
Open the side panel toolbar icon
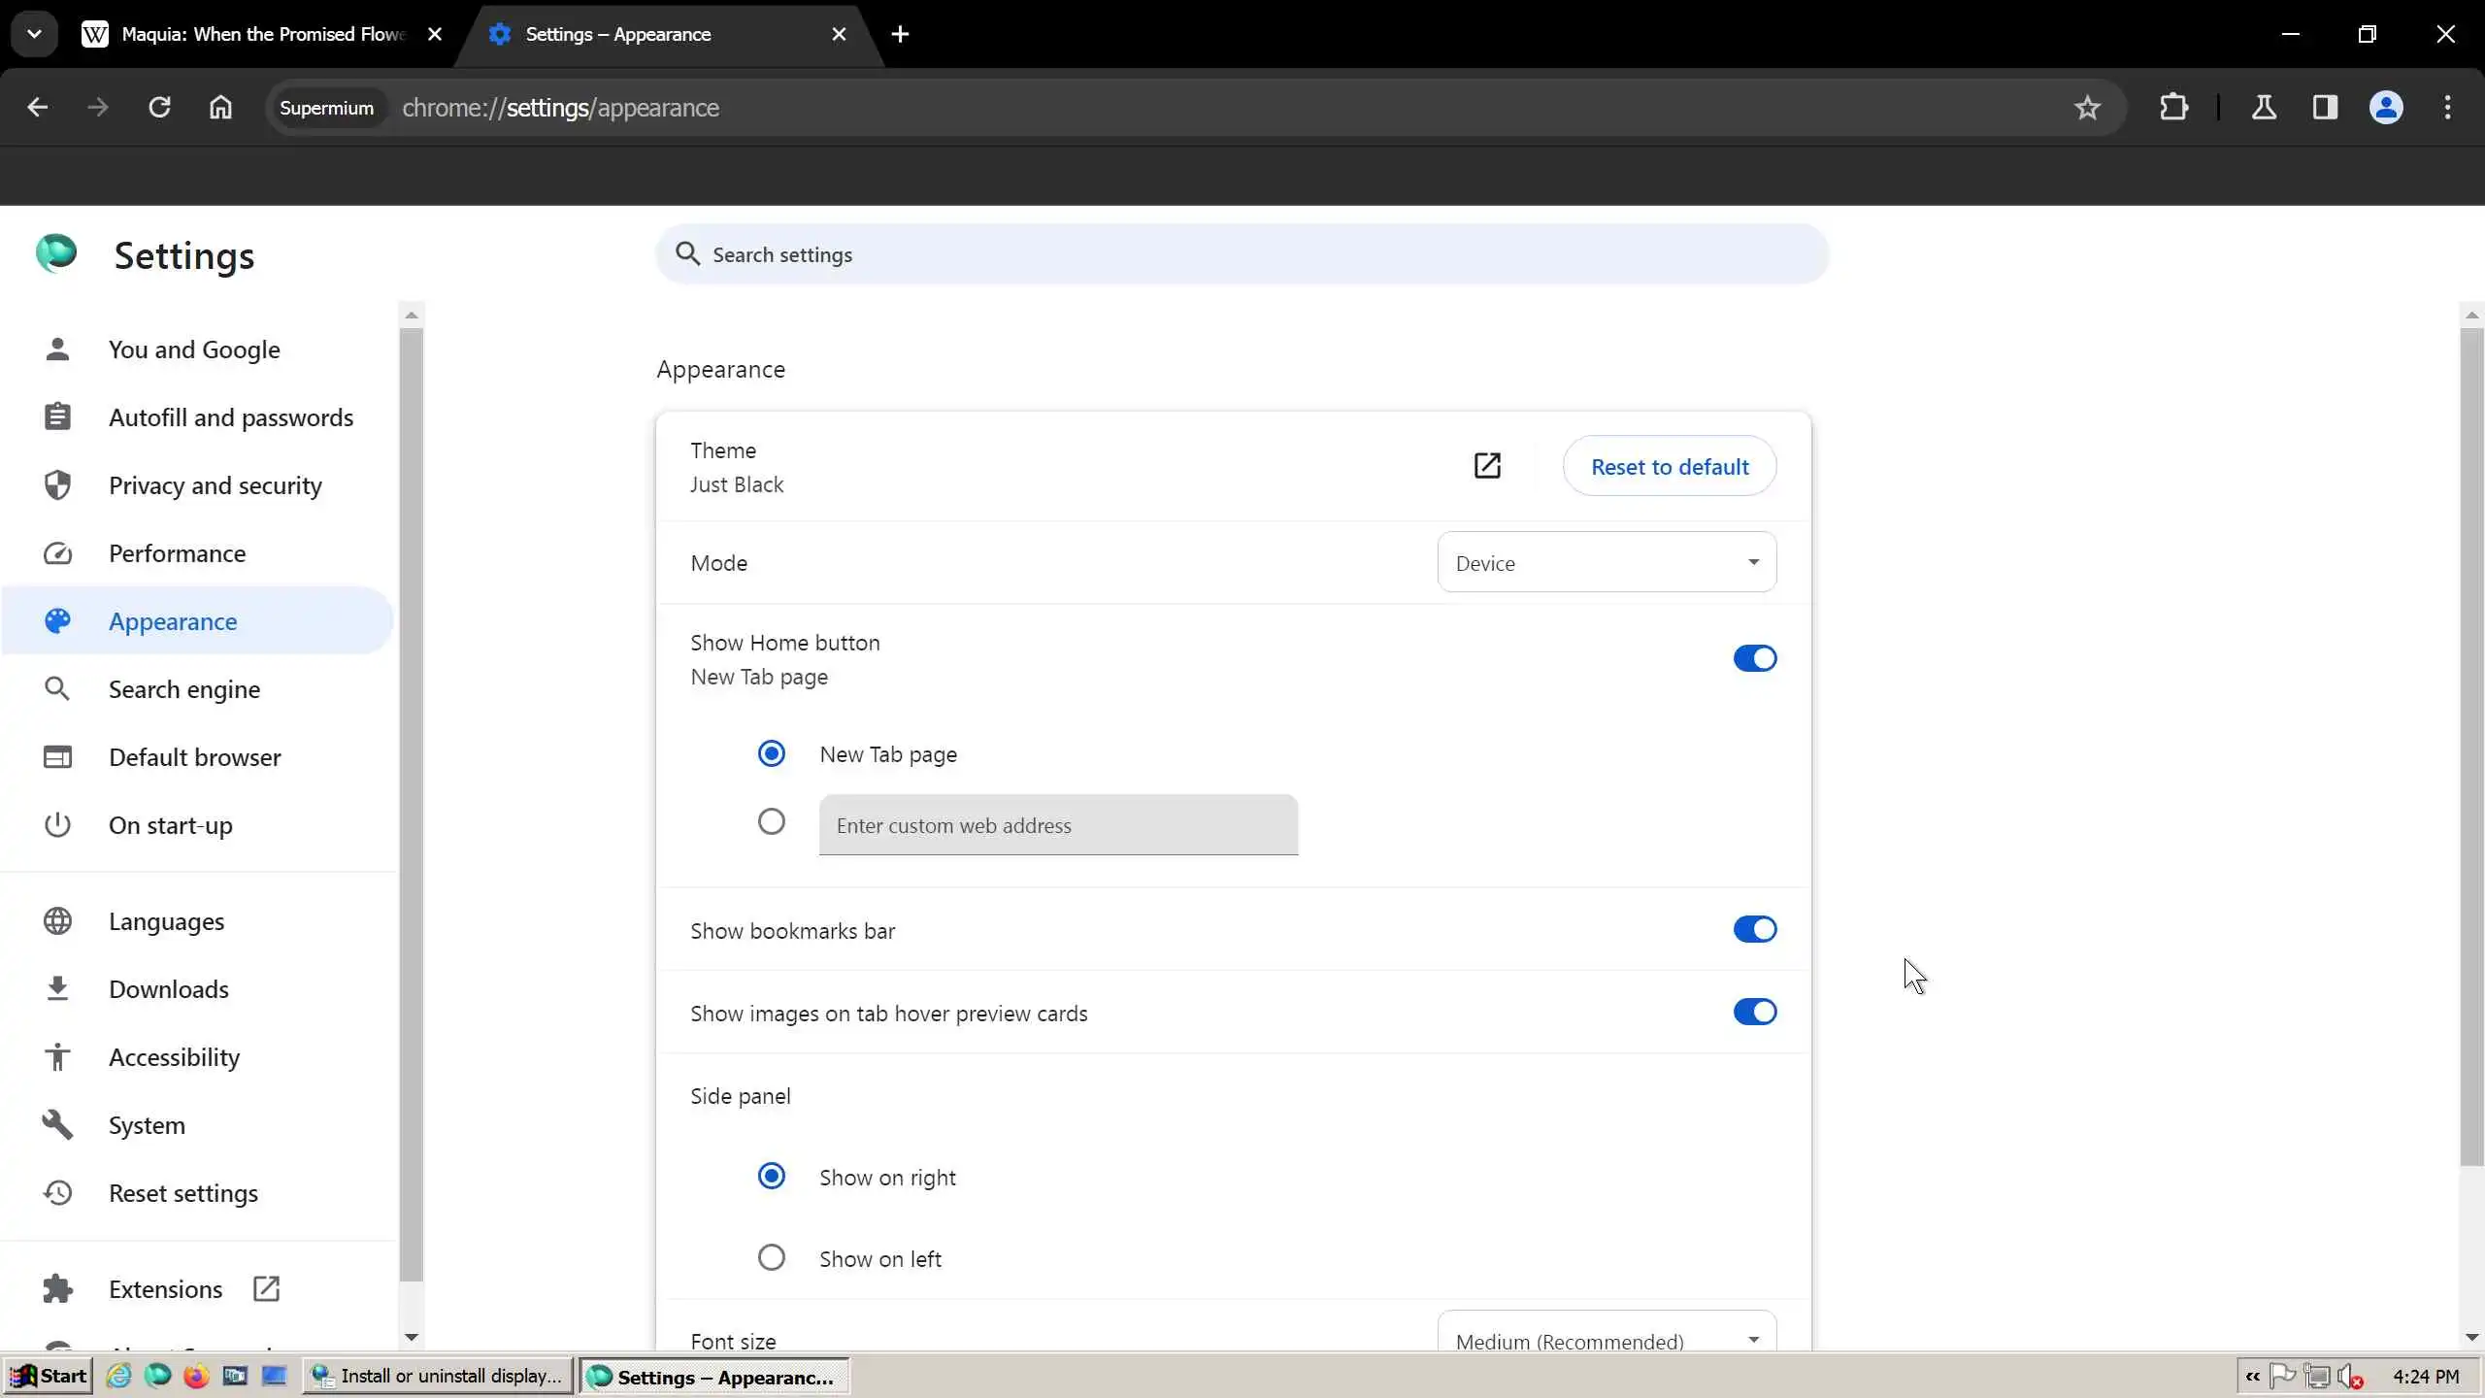(x=2325, y=107)
